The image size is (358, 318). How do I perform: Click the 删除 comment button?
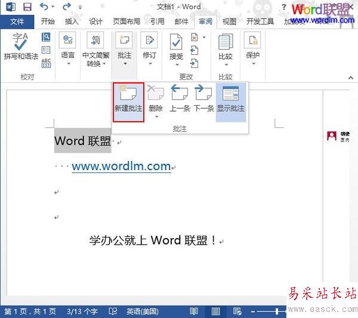(x=156, y=98)
